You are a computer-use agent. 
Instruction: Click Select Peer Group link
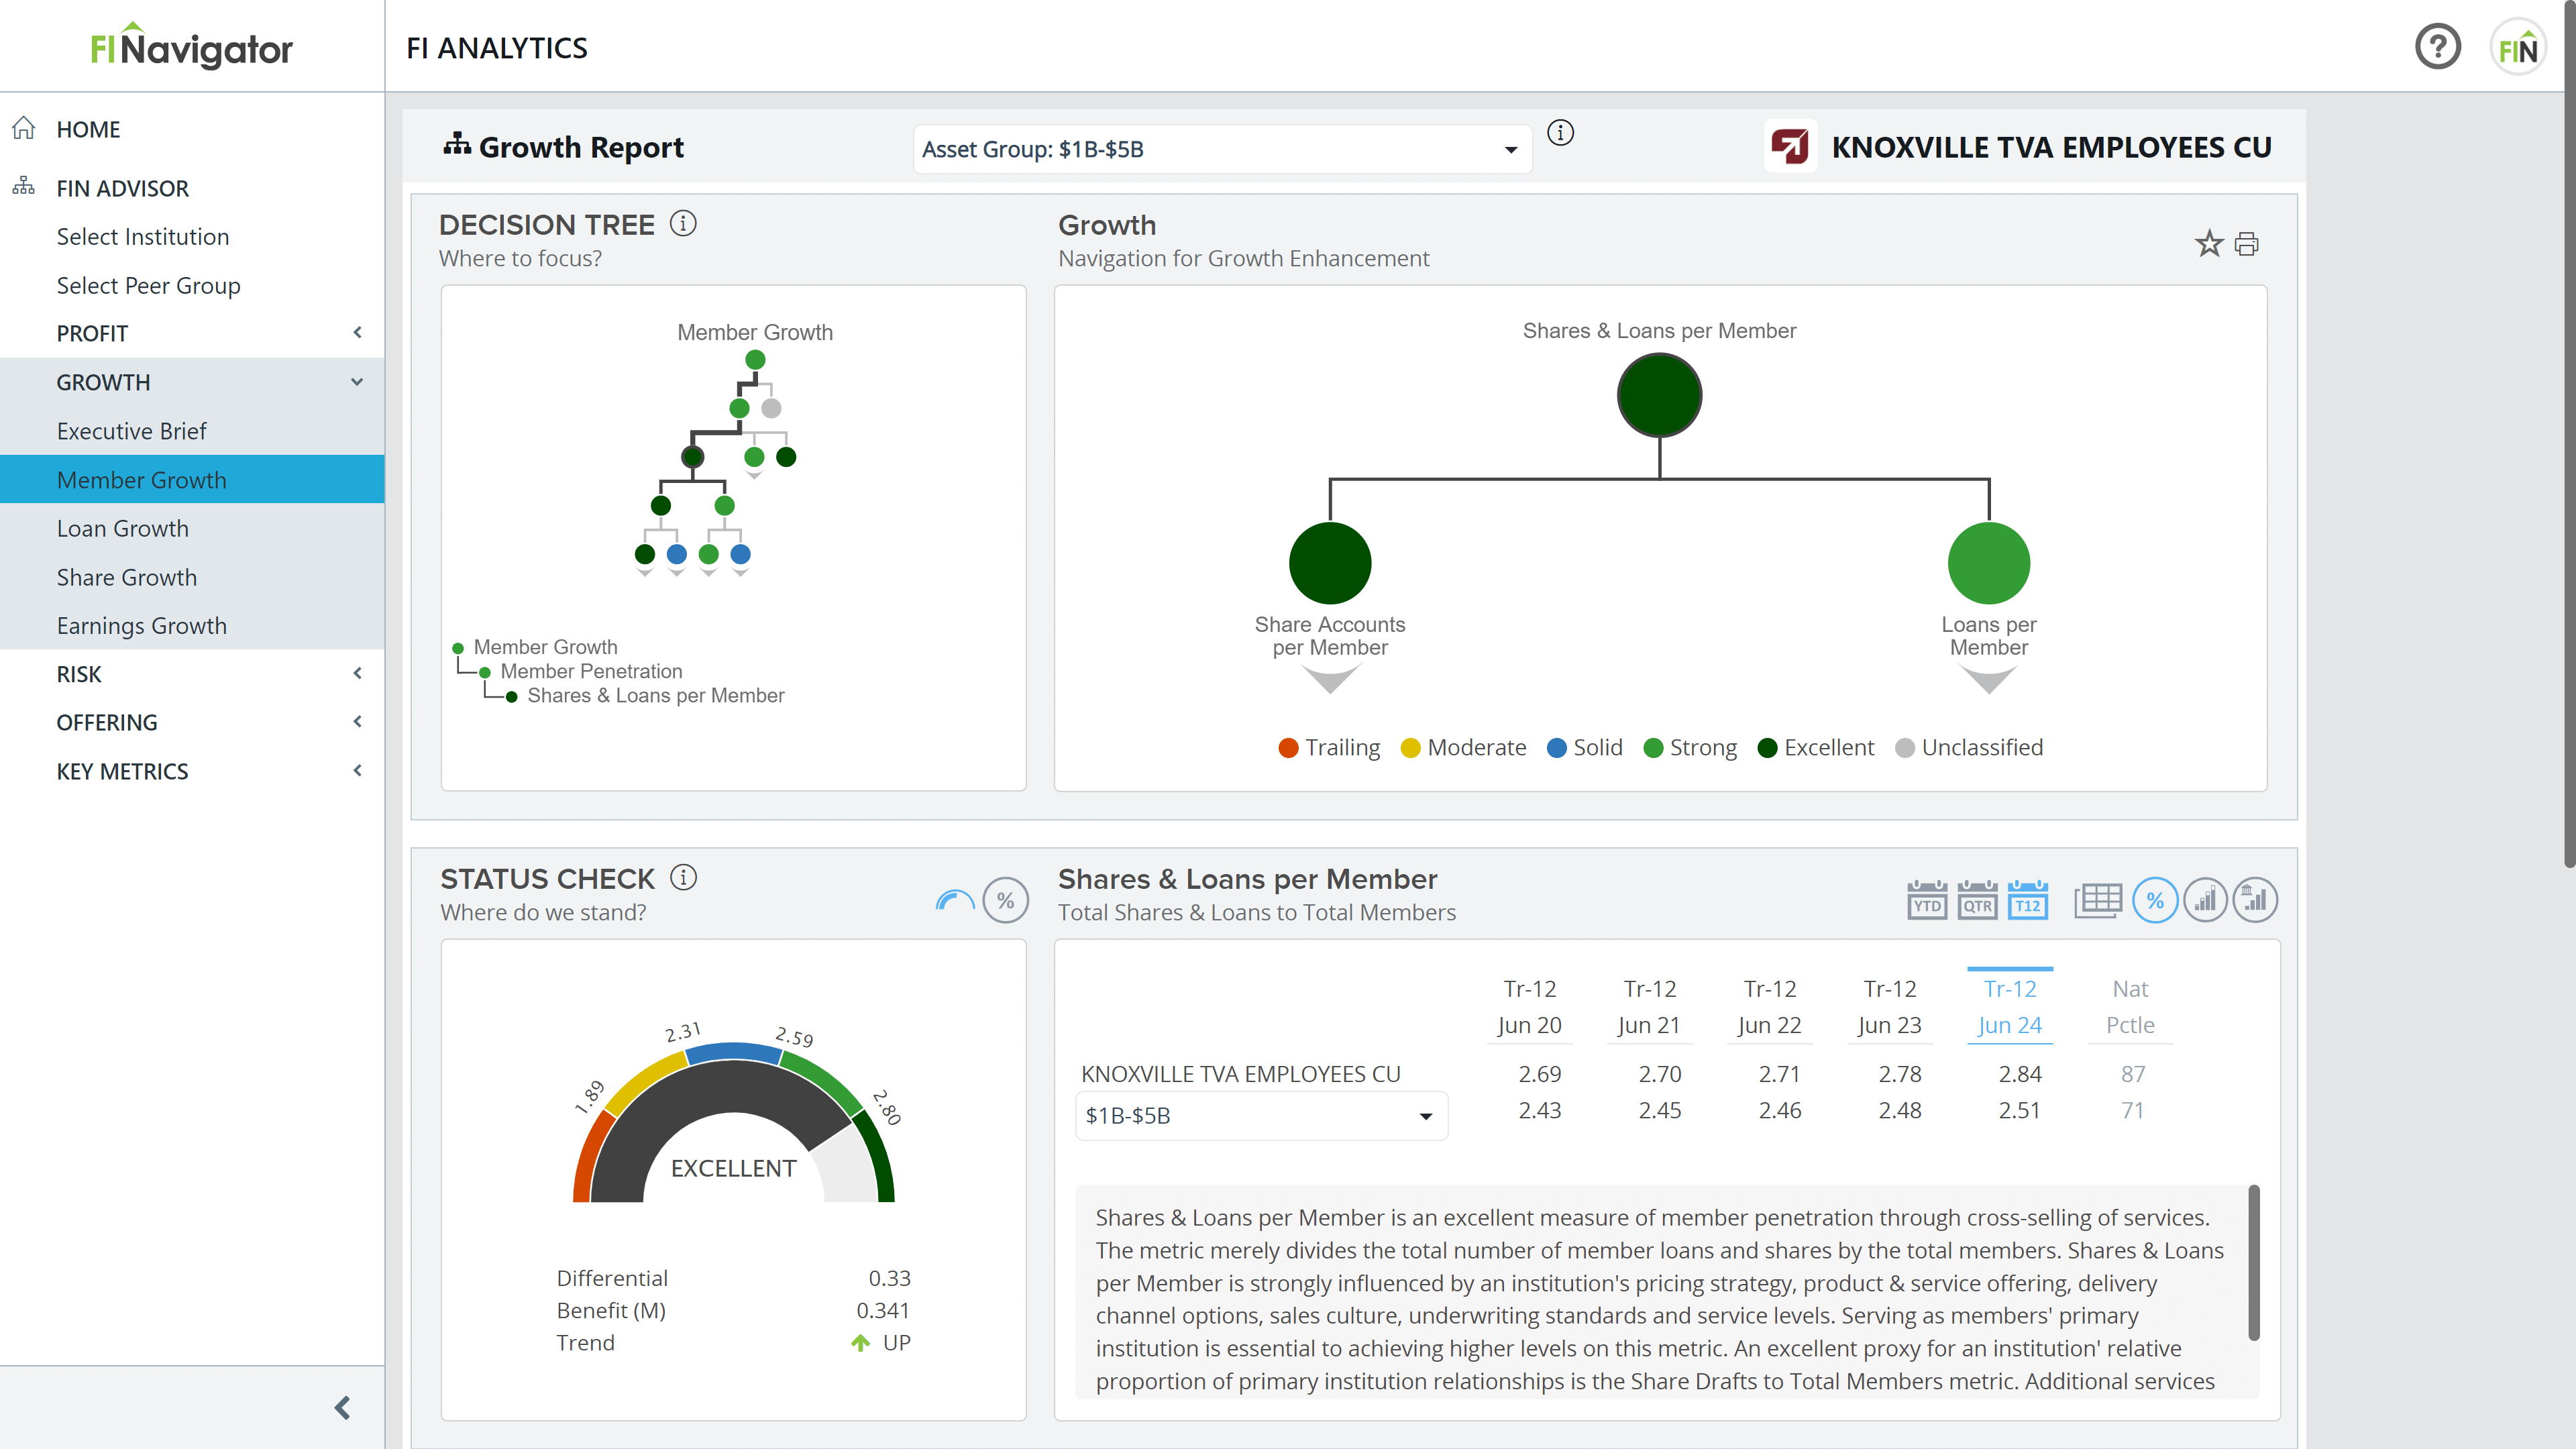coord(148,285)
